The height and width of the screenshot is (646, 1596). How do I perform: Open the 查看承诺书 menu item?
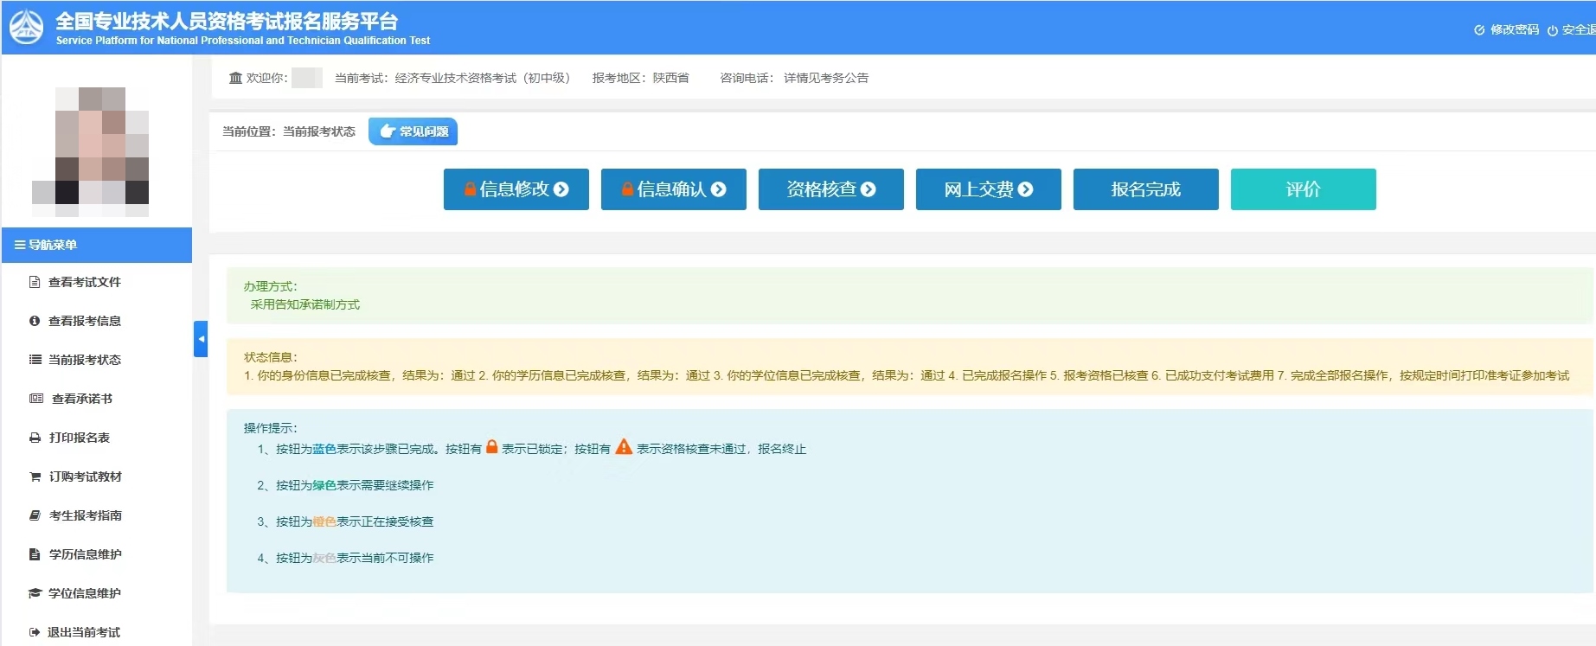pos(82,399)
